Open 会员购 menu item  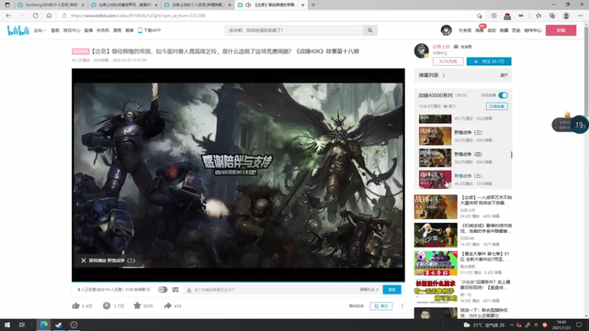tap(102, 30)
